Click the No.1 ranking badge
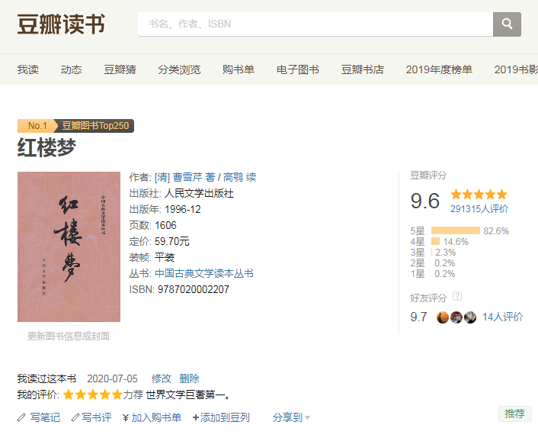 (37, 126)
